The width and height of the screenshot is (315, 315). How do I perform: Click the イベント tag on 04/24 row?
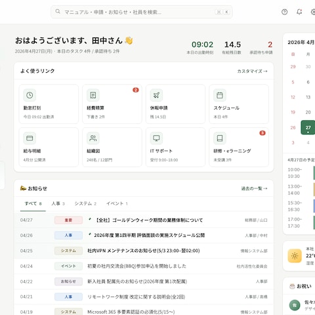pos(68,266)
